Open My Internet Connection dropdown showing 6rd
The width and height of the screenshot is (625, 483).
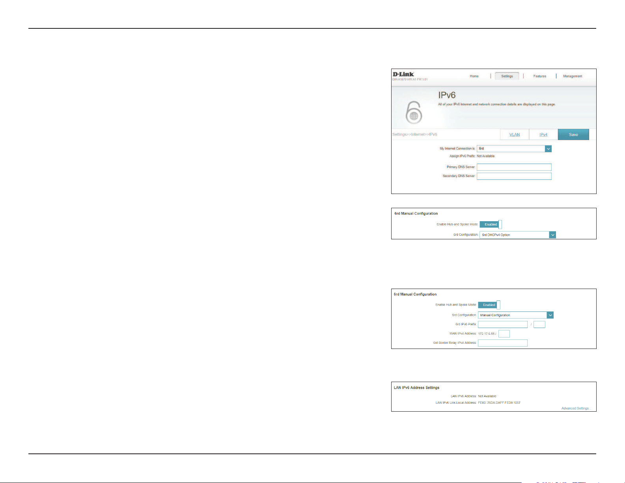coord(514,149)
